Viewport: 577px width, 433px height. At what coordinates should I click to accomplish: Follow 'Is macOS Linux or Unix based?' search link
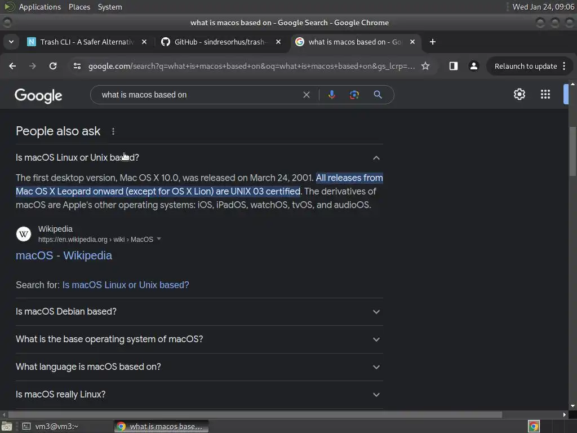[126, 285]
